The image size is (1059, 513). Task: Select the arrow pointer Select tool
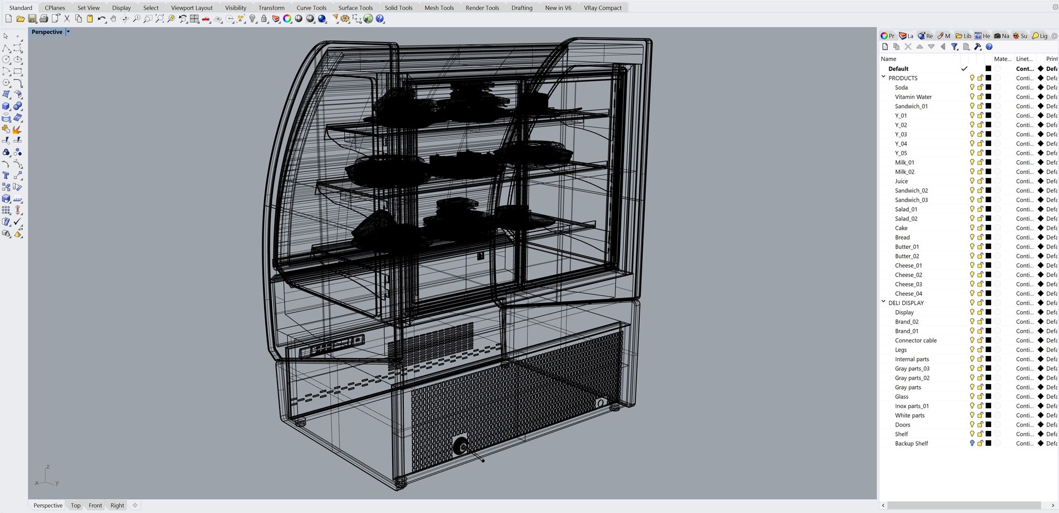[x=6, y=36]
